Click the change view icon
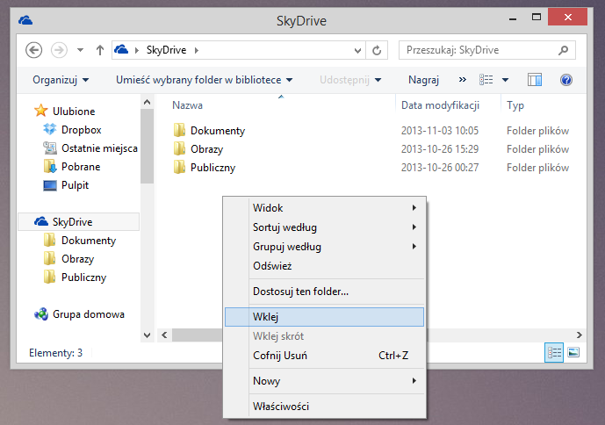This screenshot has width=605, height=425. (486, 80)
